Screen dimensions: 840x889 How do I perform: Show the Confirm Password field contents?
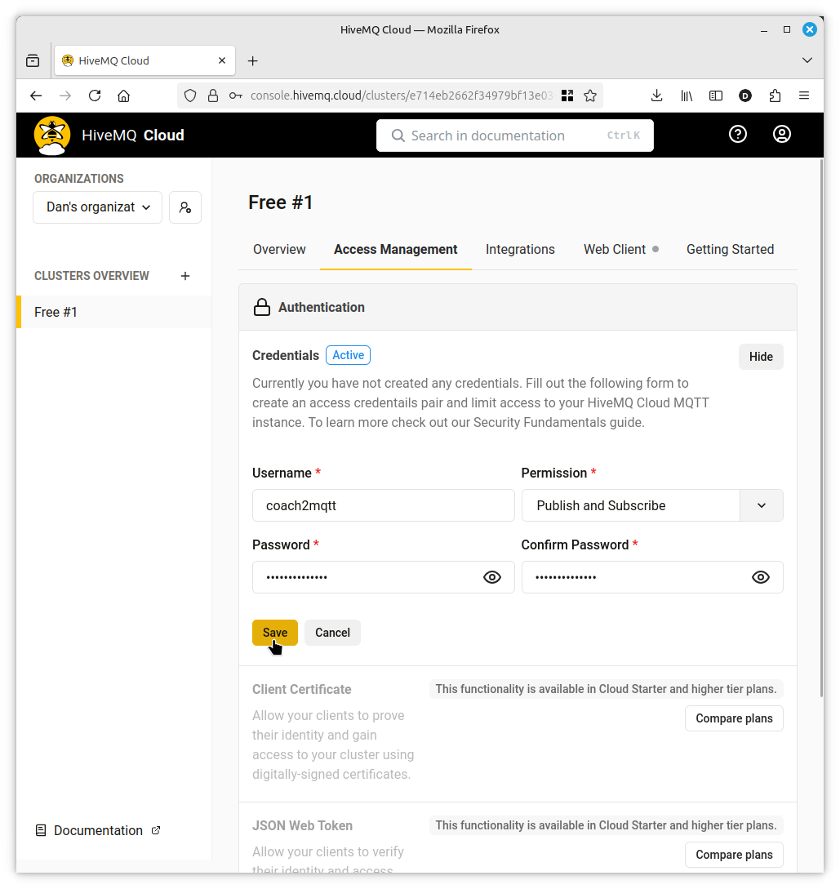tap(761, 577)
